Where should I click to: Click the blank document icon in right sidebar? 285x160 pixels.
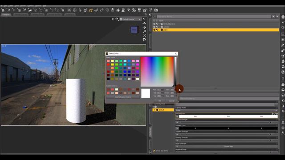(283, 79)
